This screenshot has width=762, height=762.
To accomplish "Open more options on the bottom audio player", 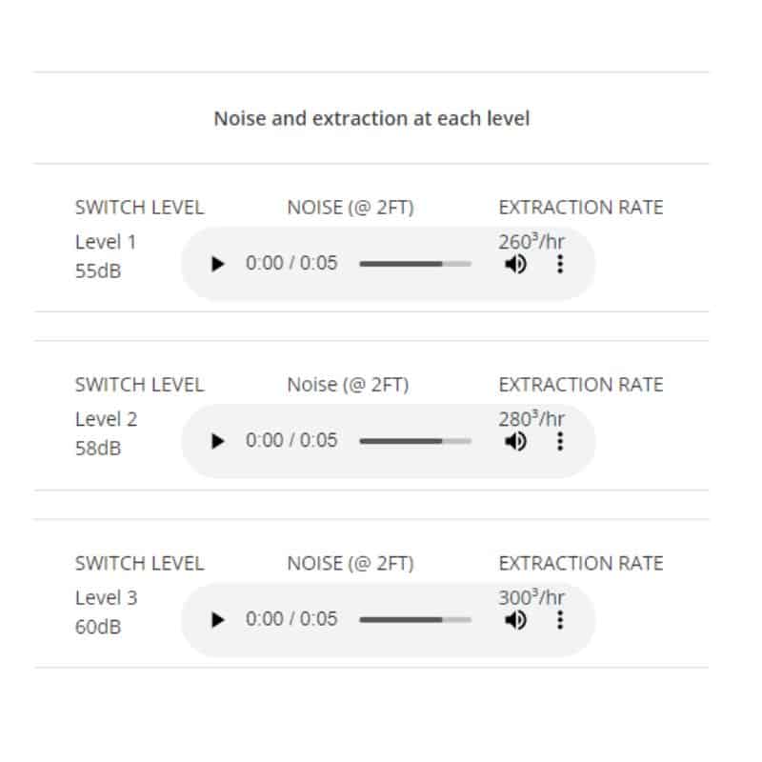I will click(x=558, y=619).
